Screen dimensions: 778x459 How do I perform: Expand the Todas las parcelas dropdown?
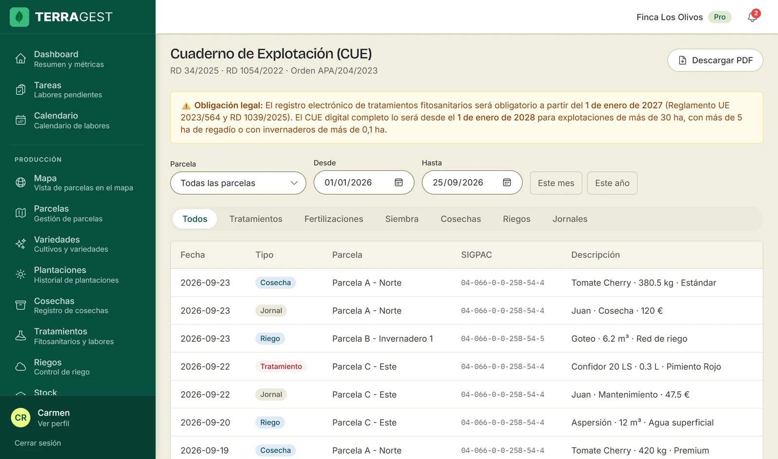[238, 183]
